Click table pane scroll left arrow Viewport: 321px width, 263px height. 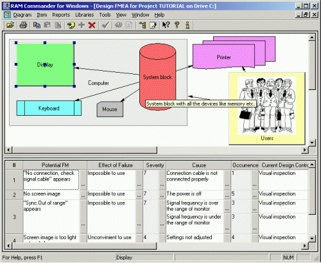(x=8, y=246)
